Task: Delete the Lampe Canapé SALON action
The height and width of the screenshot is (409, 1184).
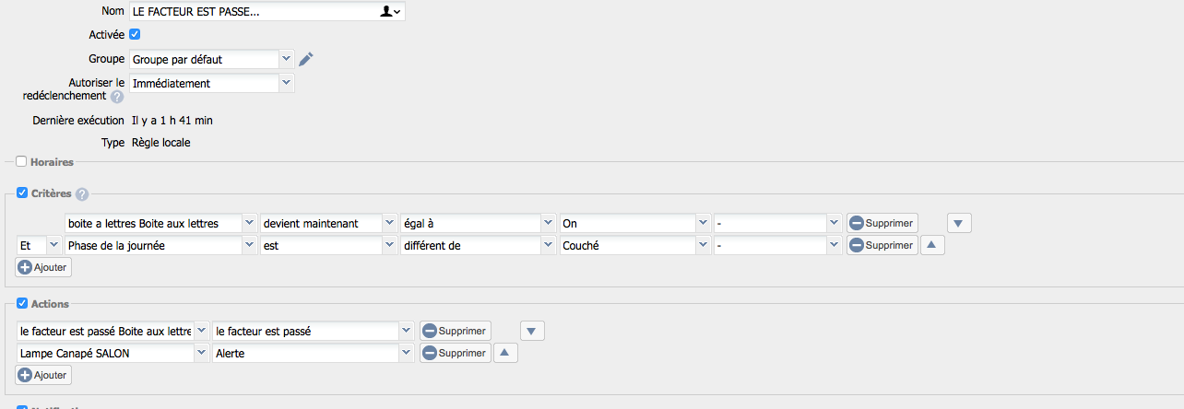Action: pos(456,353)
